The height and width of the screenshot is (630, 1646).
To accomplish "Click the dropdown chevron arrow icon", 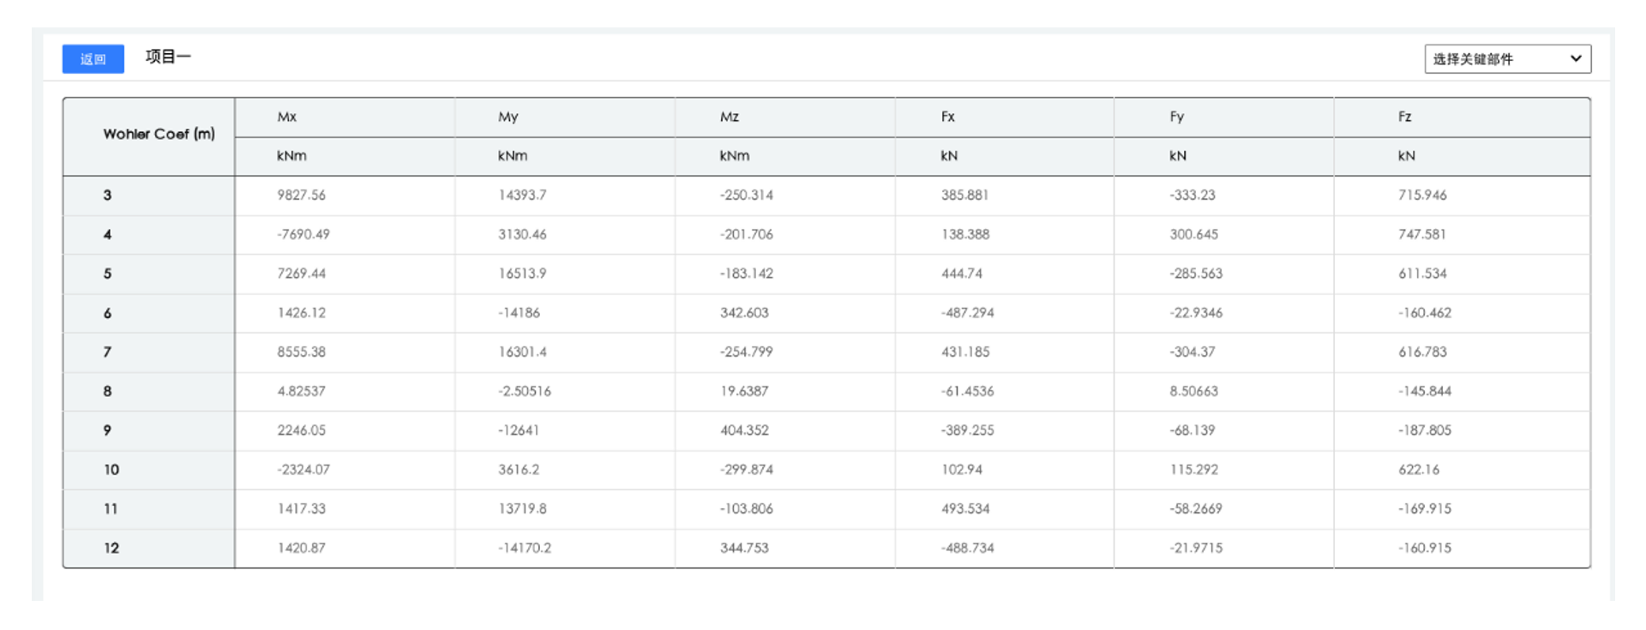I will 1575,59.
